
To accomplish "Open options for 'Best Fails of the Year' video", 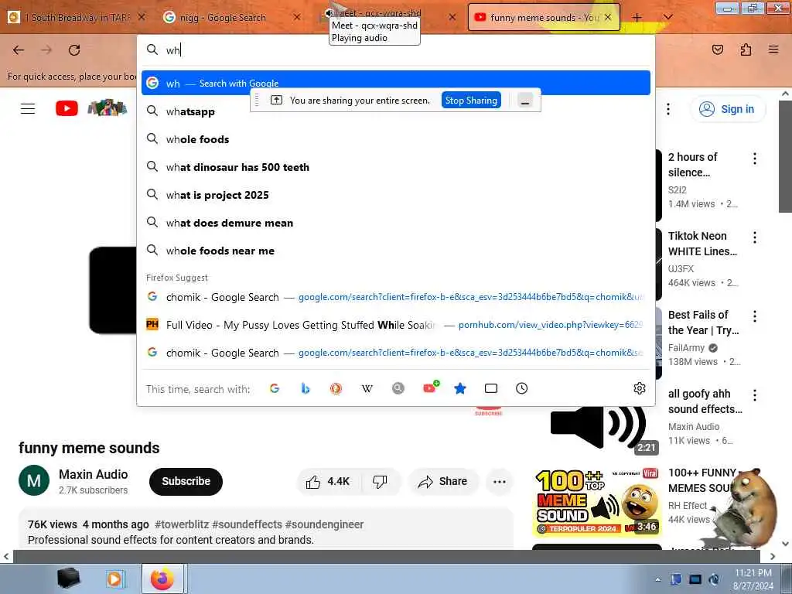I will (755, 316).
